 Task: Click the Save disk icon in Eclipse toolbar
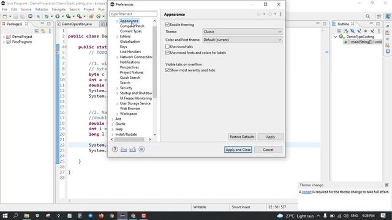point(15,16)
